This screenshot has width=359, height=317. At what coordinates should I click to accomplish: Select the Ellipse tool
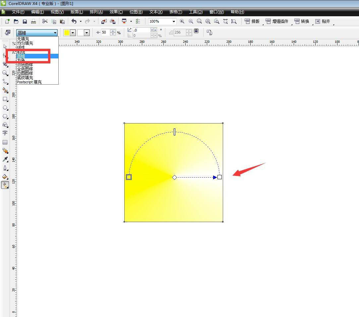pyautogui.click(x=5, y=108)
